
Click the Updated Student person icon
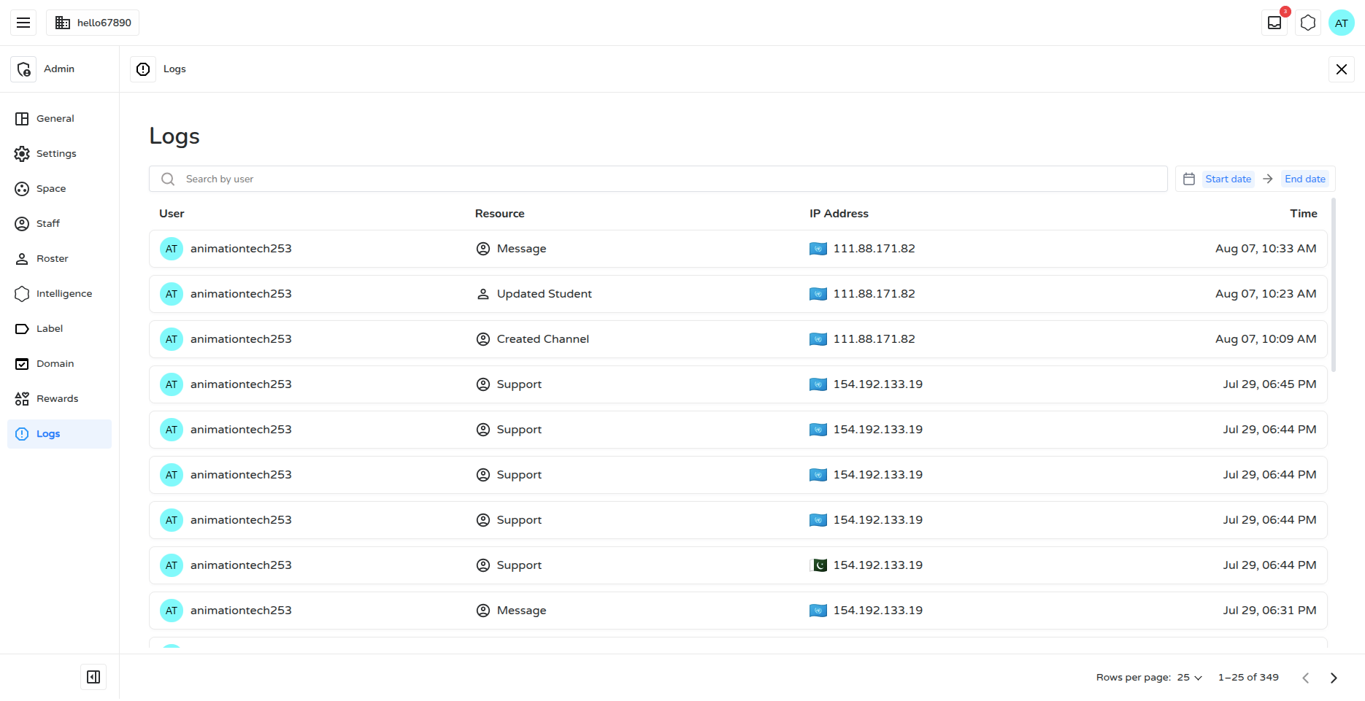coord(483,294)
